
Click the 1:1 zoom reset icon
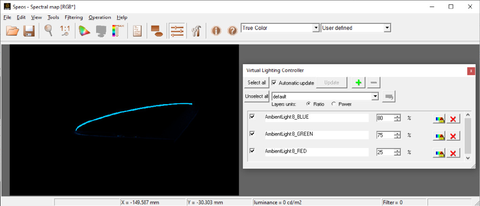coord(65,31)
